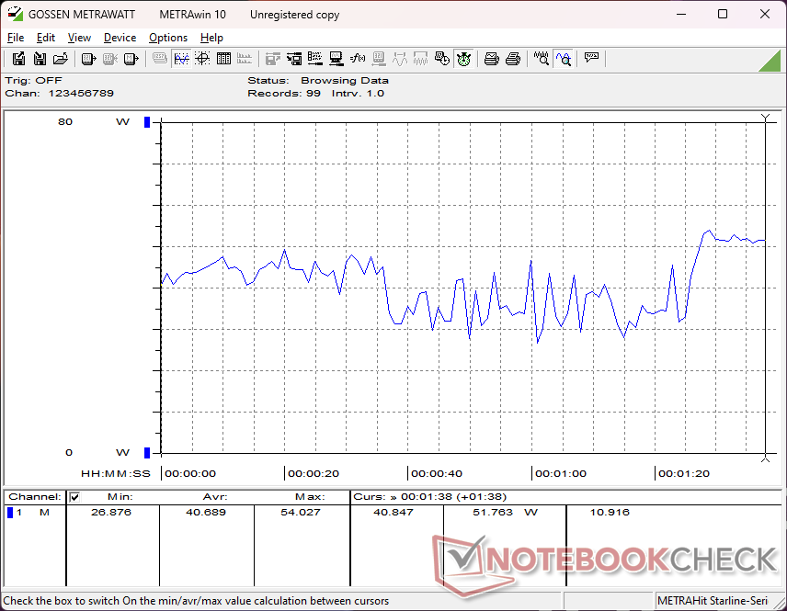Open the File menu
The width and height of the screenshot is (787, 611).
[16, 38]
